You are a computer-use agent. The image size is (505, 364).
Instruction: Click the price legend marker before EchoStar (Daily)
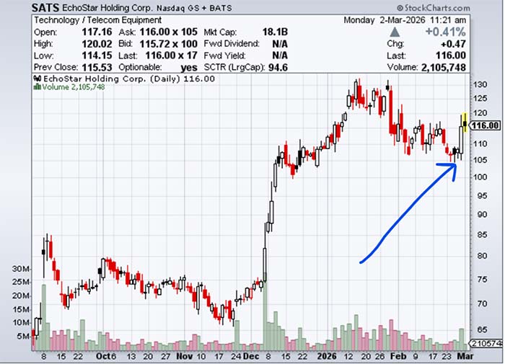tap(37, 79)
